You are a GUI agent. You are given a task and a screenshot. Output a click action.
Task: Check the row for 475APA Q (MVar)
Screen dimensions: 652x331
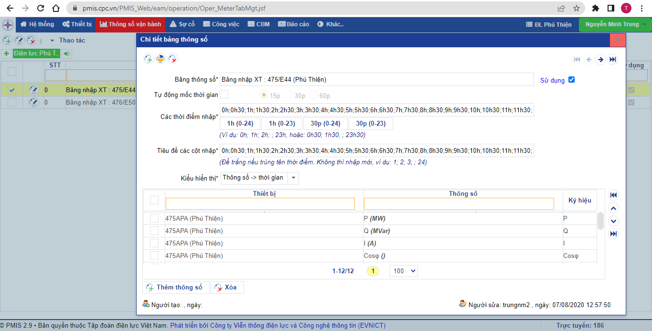(x=154, y=231)
